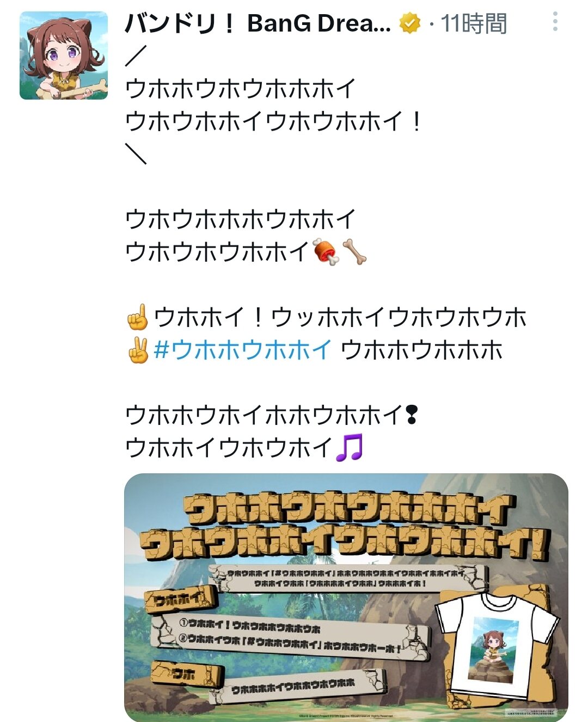The height and width of the screenshot is (722, 588).
Task: Click the white T-shirt in image
Action: point(497,645)
